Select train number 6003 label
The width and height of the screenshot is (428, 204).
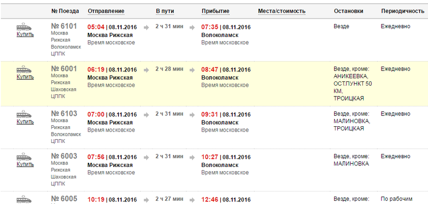click(64, 156)
